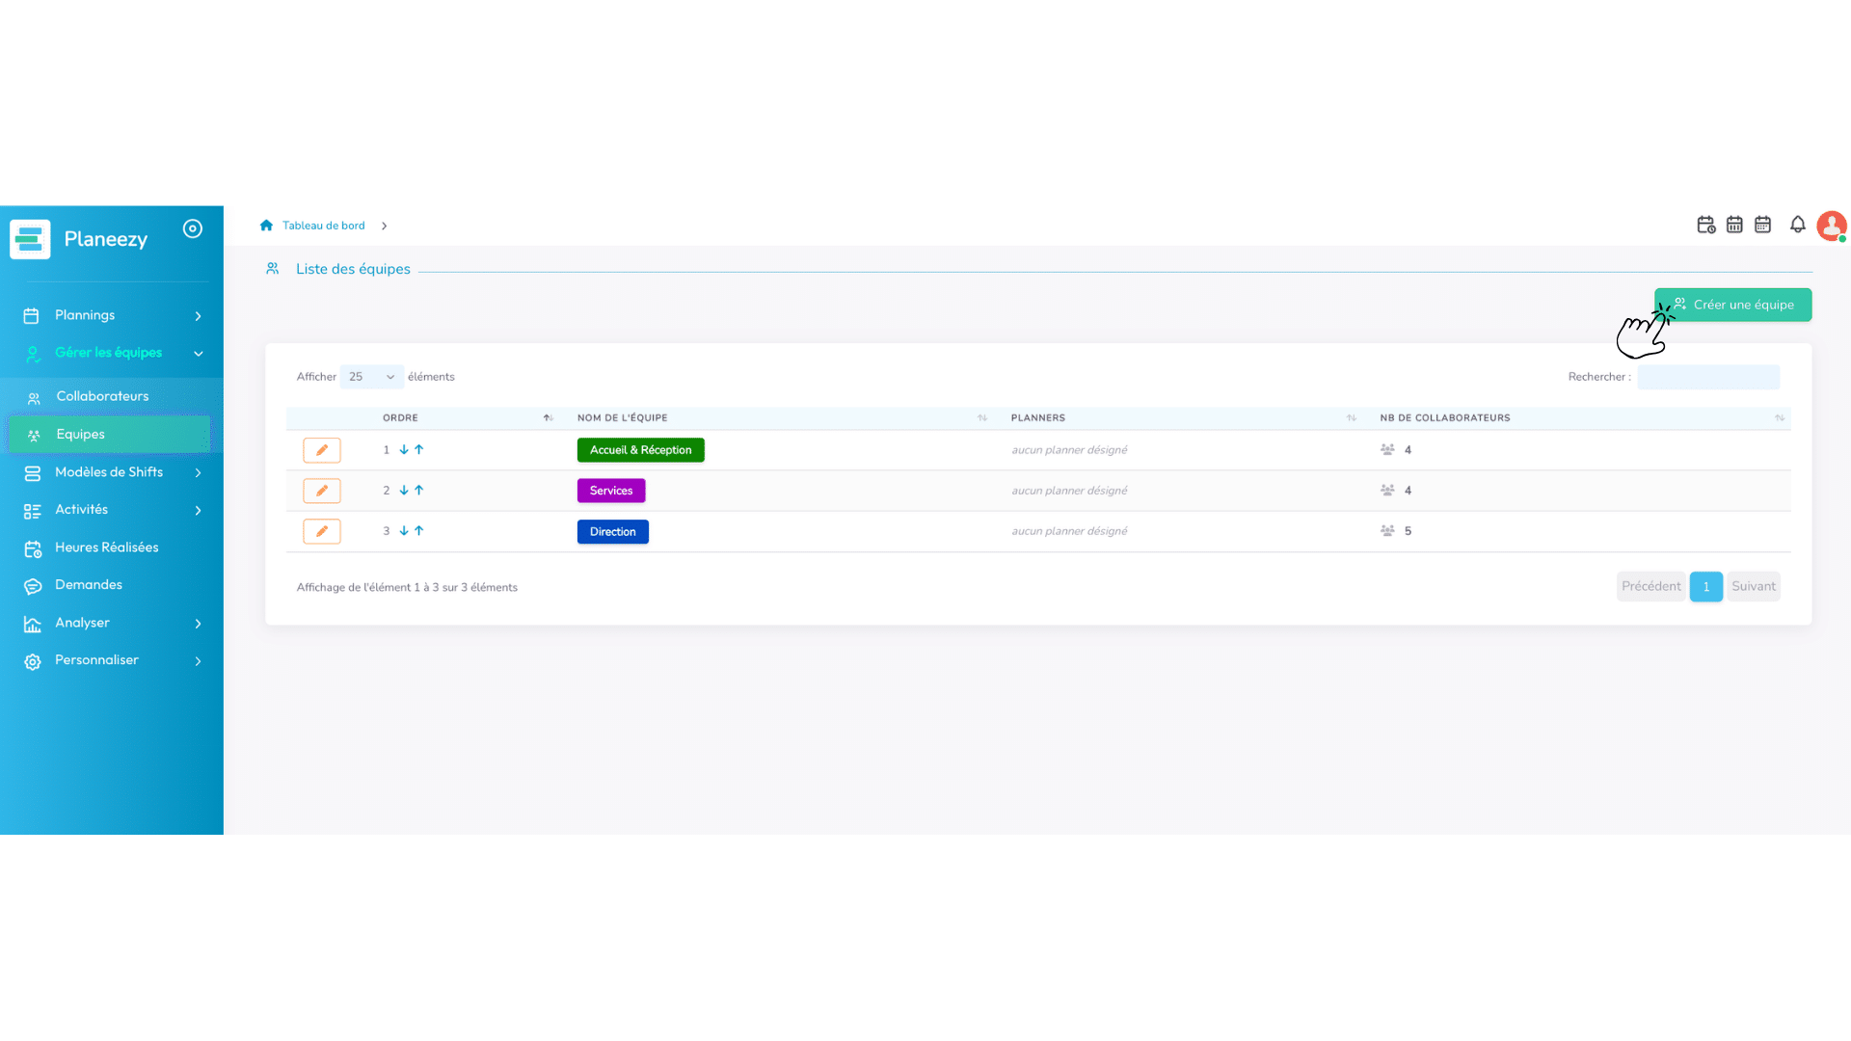The height and width of the screenshot is (1041, 1851).
Task: Click the green Accueil & Réception badge
Action: [x=640, y=450]
